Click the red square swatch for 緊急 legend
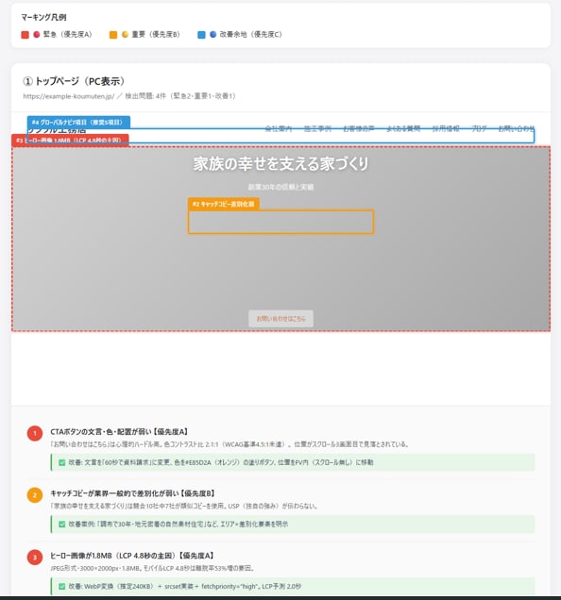The width and height of the screenshot is (561, 600). pyautogui.click(x=25, y=35)
